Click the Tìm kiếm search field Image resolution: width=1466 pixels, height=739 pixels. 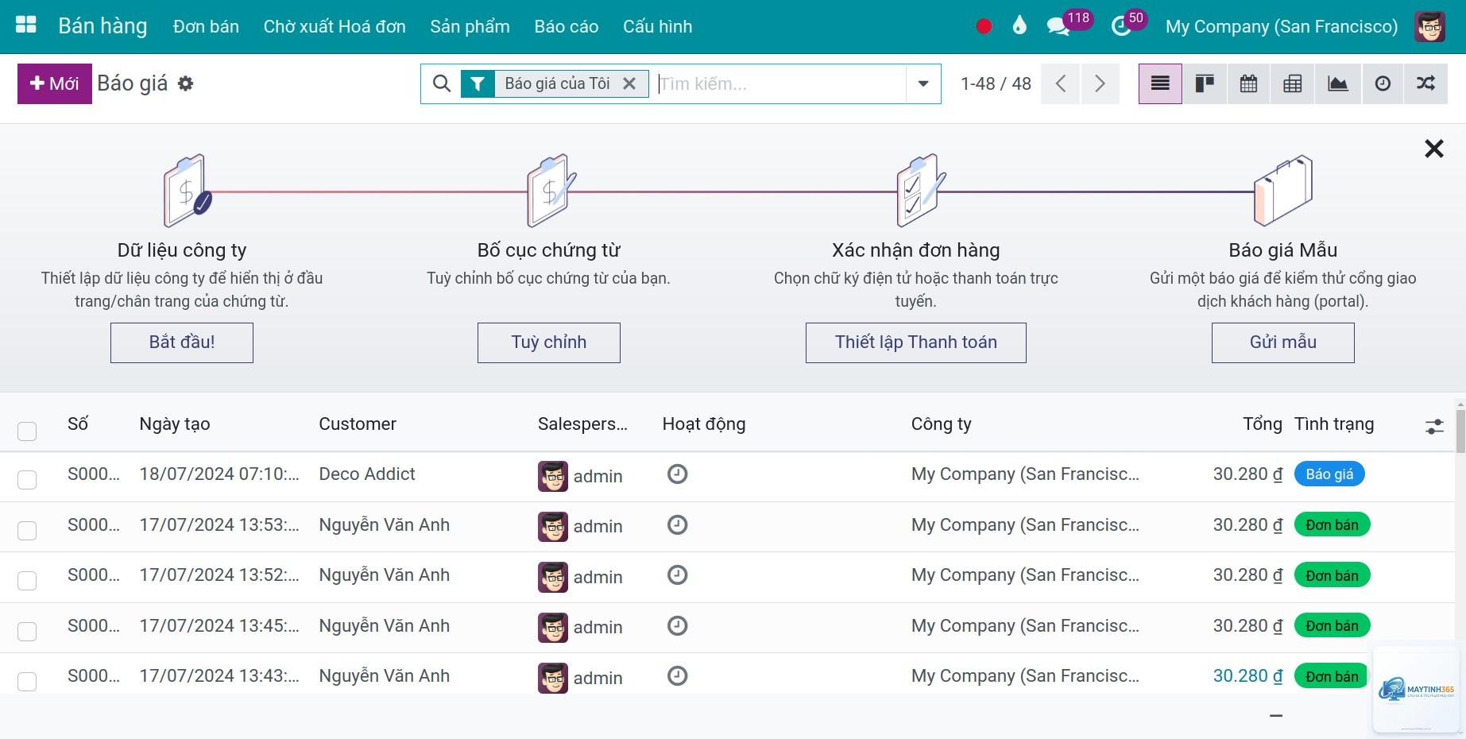point(780,83)
